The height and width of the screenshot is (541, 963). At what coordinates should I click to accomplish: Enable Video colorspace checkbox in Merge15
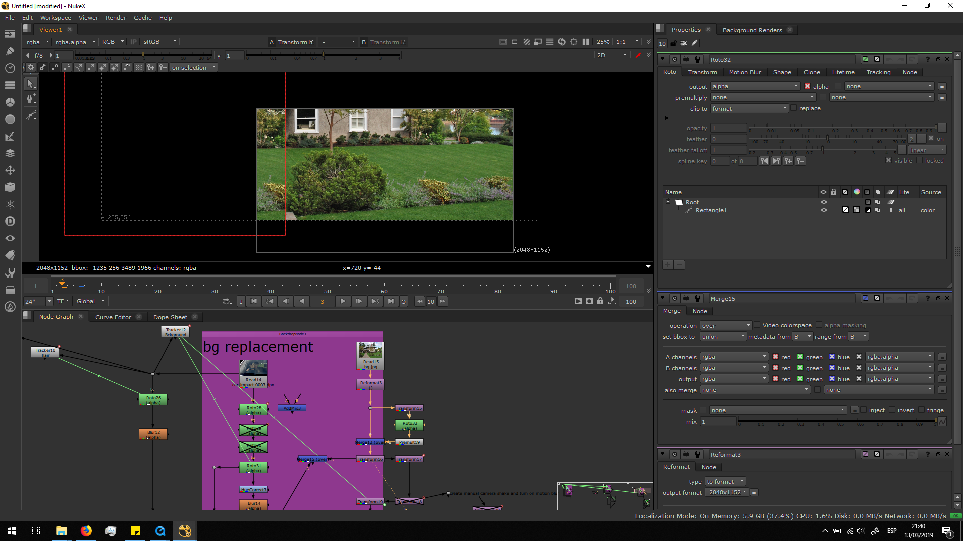click(x=757, y=325)
